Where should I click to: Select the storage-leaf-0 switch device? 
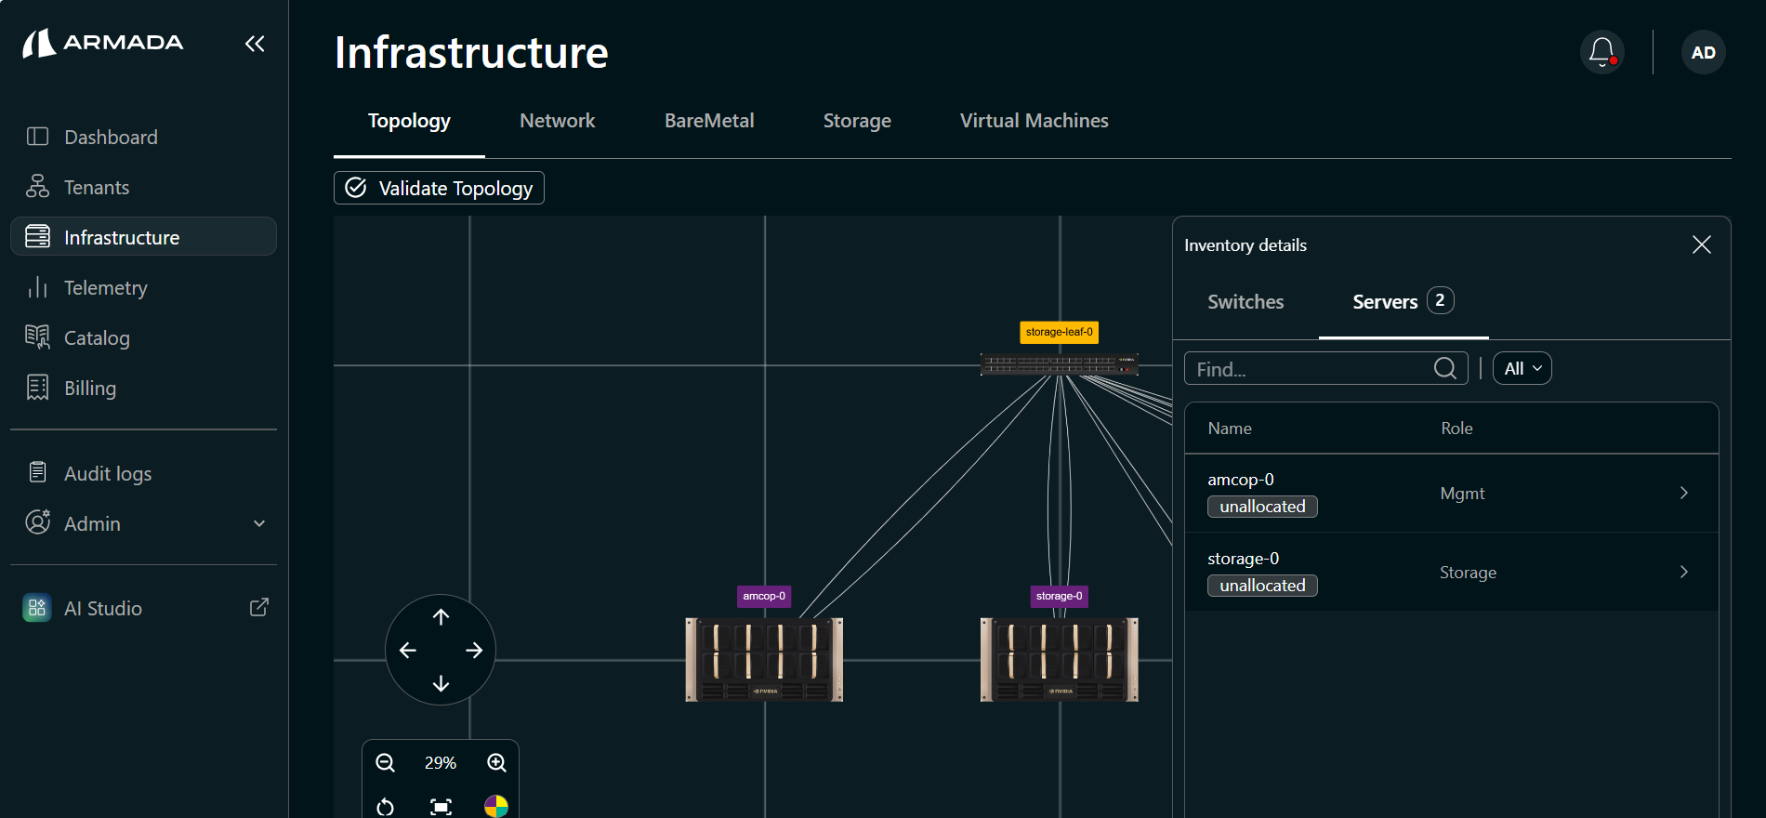click(1060, 364)
